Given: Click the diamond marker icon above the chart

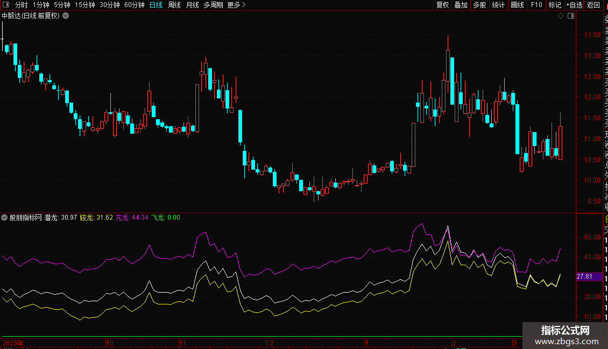Looking at the screenshot, I should click(561, 16).
